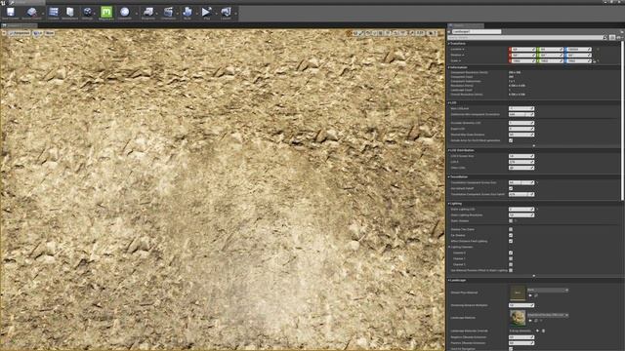Toggle the Far Shadow checkbox
Viewport: 625px width, 351px height.
(511, 235)
